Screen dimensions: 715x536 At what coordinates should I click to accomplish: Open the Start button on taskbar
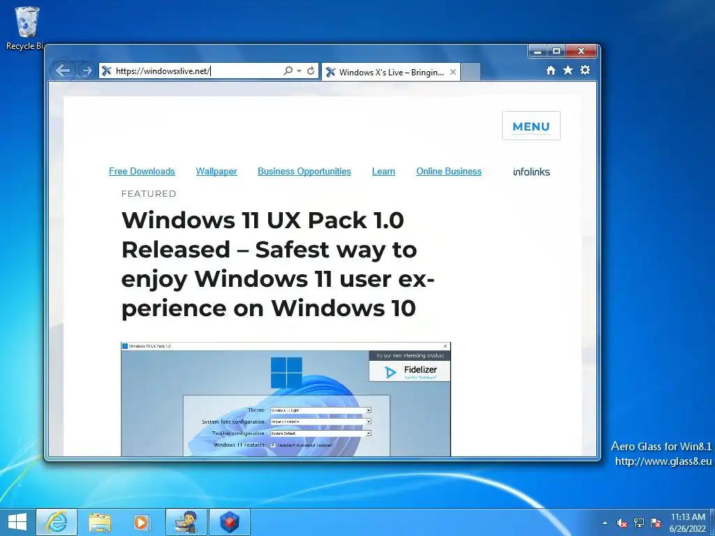17,522
